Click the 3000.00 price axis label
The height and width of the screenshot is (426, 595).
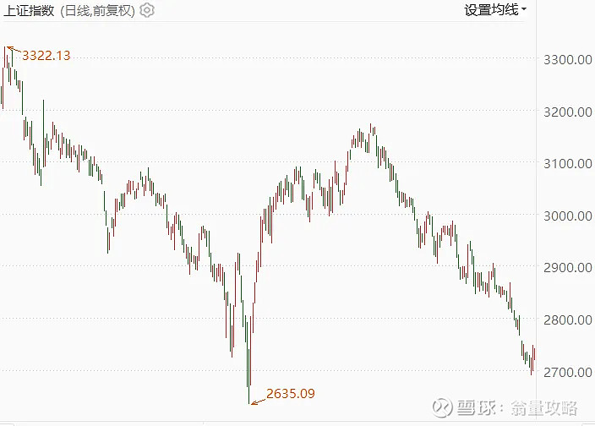[x=568, y=216]
